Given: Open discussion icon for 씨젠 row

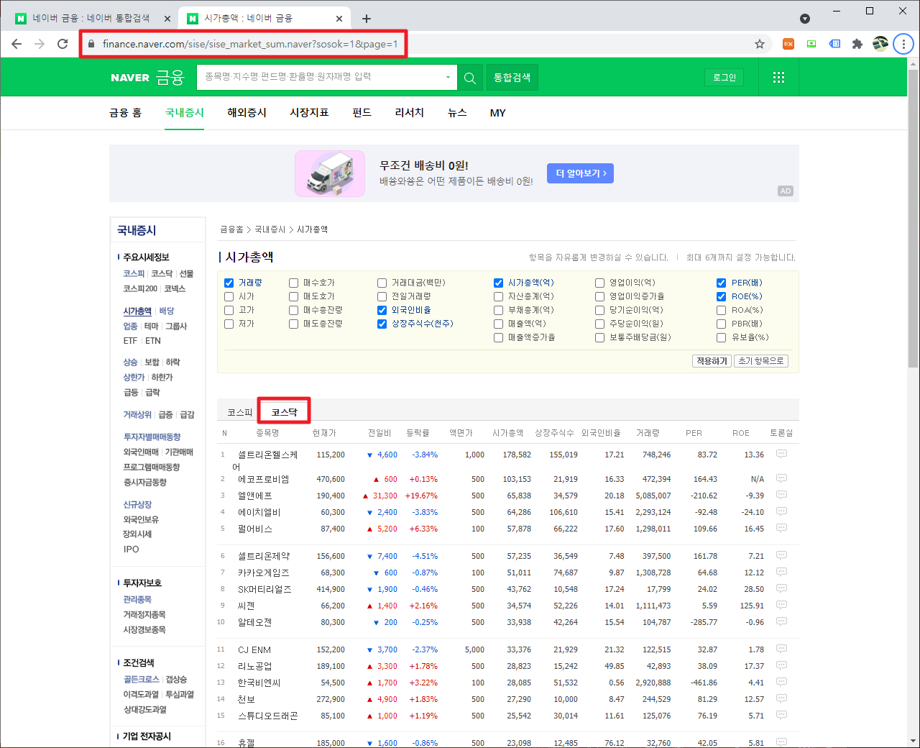Looking at the screenshot, I should (x=781, y=605).
